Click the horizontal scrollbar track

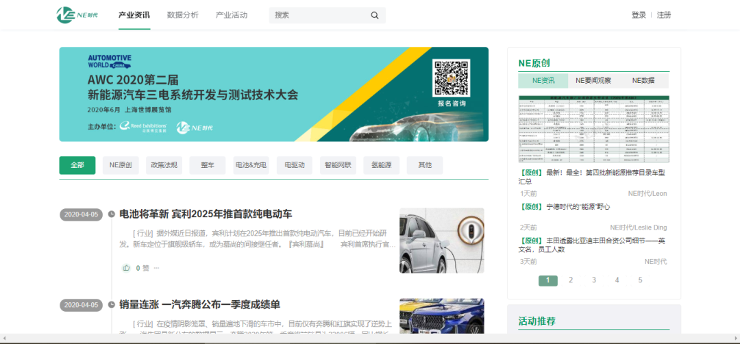point(370,339)
